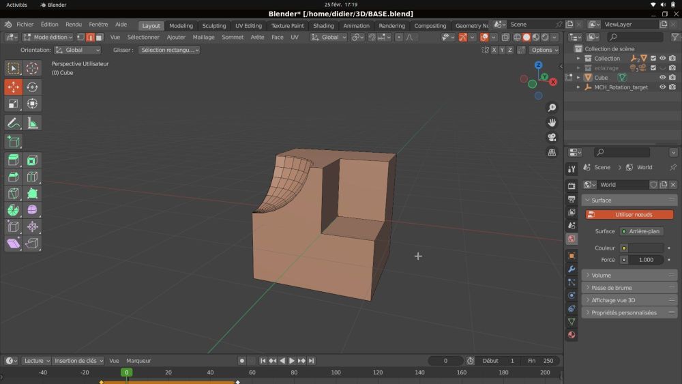Viewport: 682px width, 384px height.
Task: Select the Poly Build tool
Action: click(32, 193)
